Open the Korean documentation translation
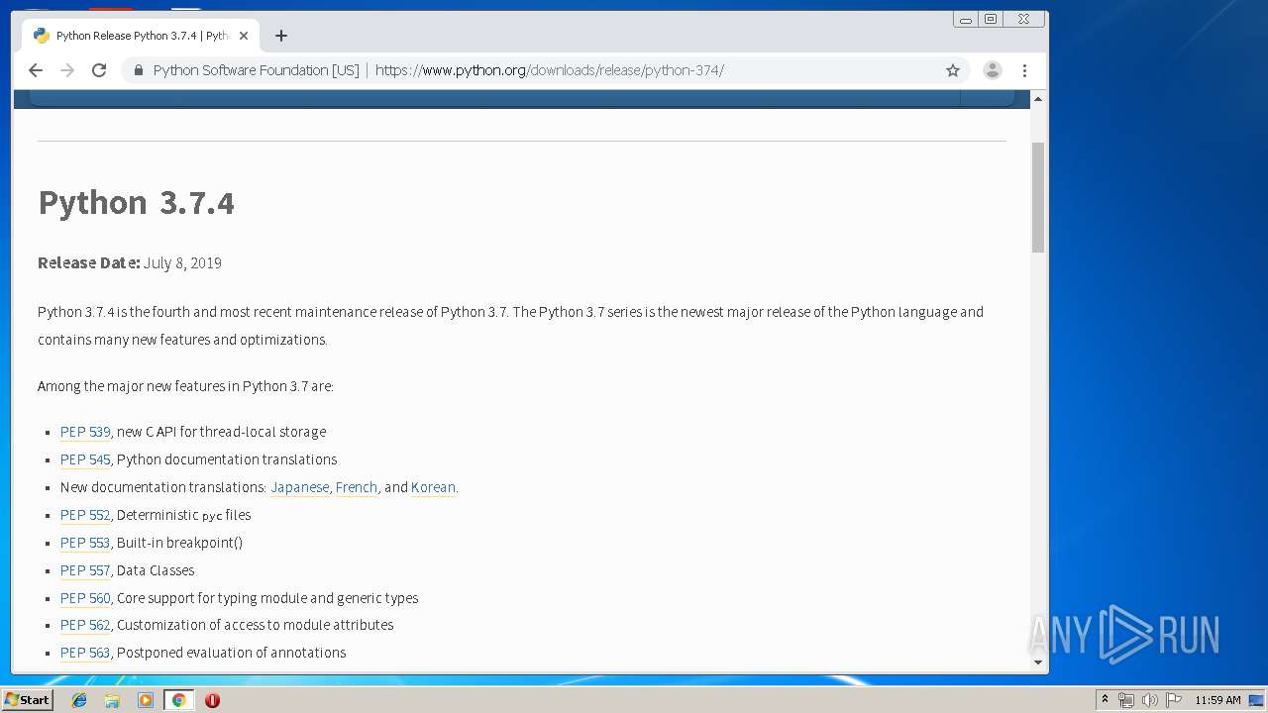The image size is (1268, 713). point(433,487)
